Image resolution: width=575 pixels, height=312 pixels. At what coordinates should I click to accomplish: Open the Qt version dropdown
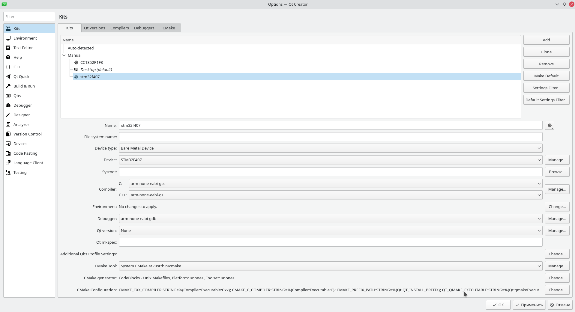331,230
